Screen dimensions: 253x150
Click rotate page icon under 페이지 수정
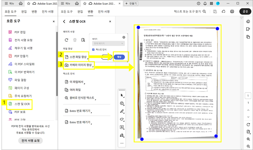(66, 40)
